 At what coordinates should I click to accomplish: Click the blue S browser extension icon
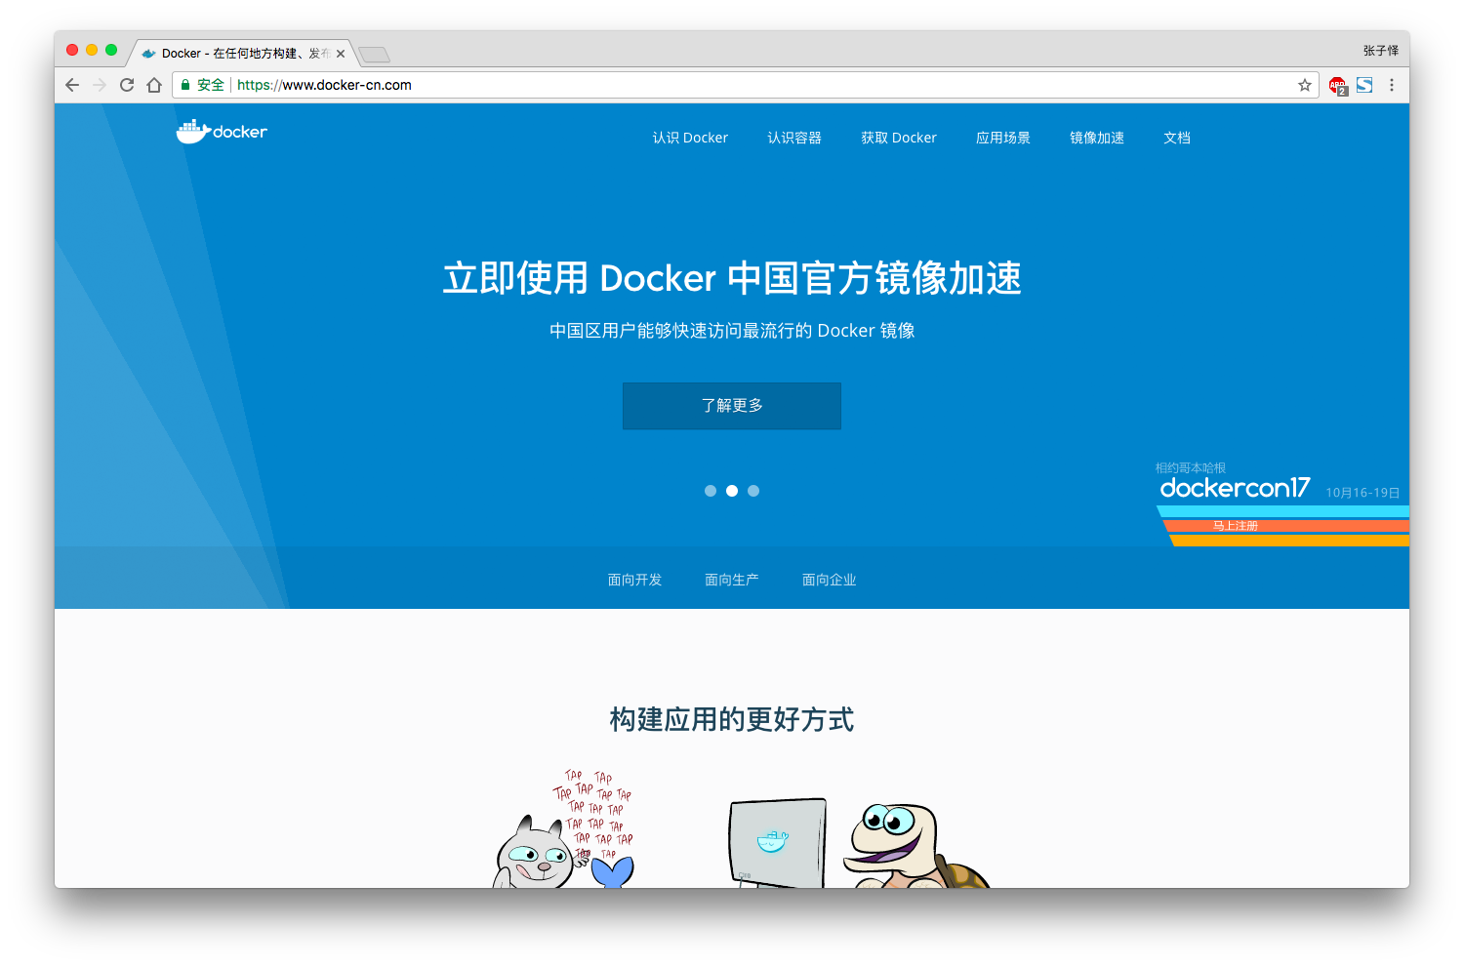coord(1363,85)
